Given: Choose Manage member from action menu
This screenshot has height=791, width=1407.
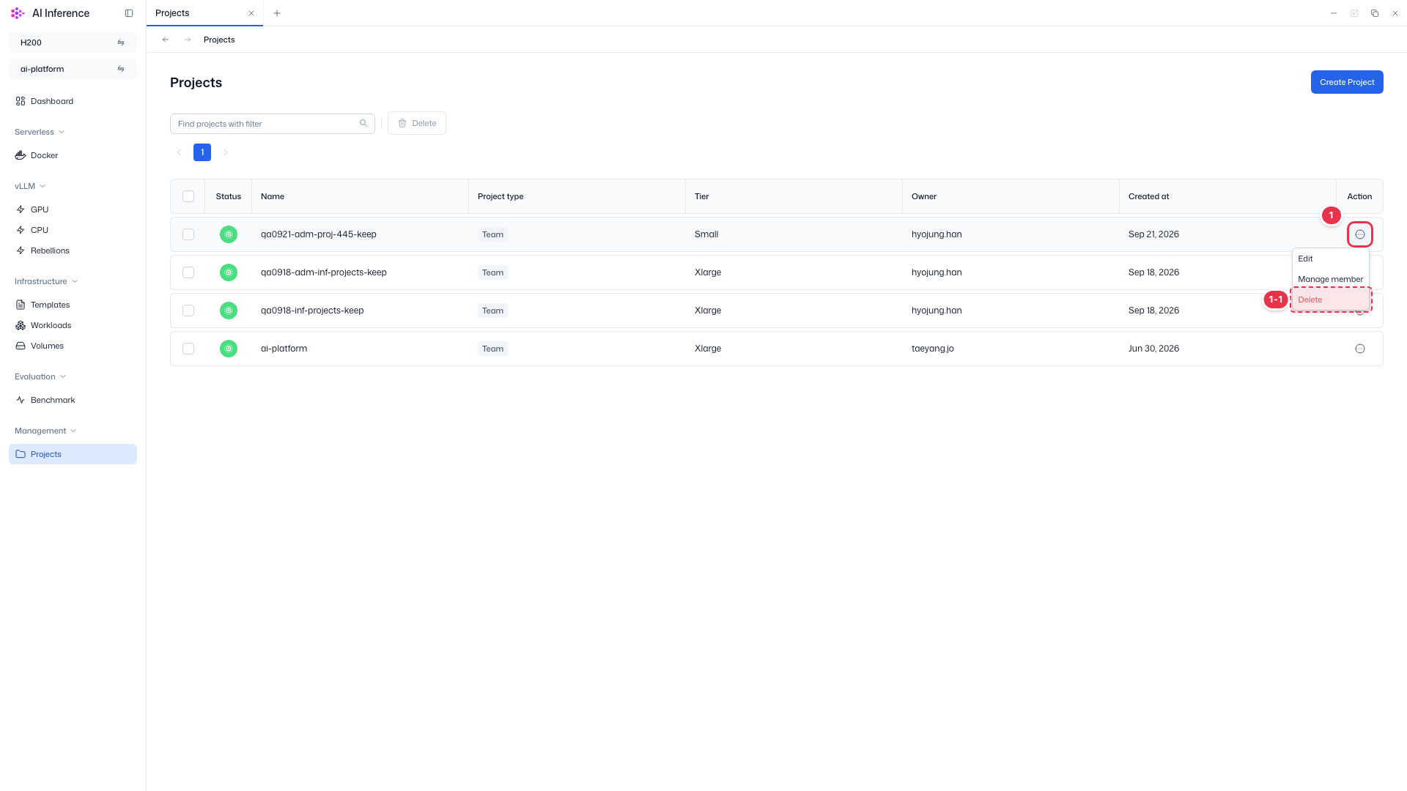Looking at the screenshot, I should tap(1330, 279).
